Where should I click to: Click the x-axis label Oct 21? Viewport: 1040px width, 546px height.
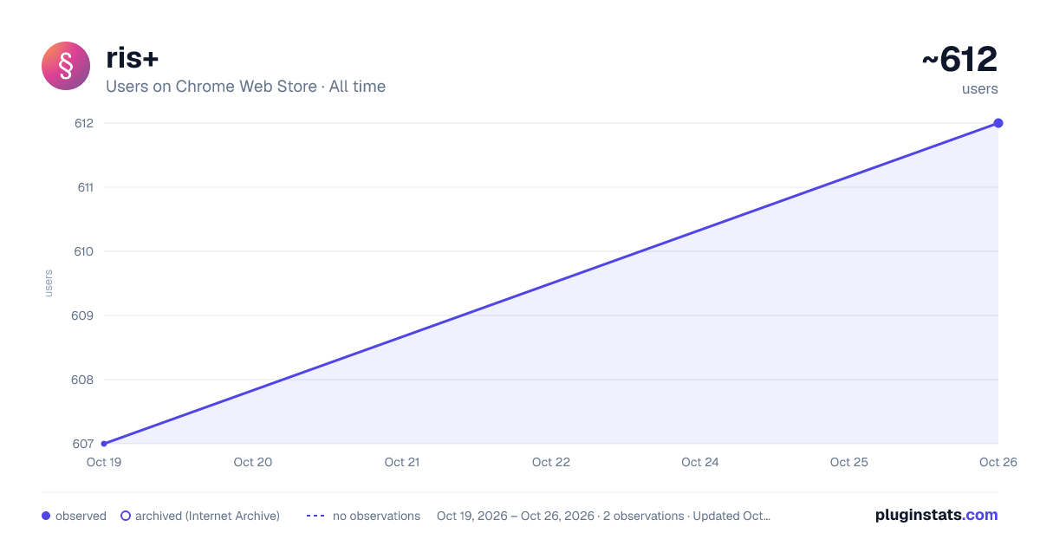point(402,462)
